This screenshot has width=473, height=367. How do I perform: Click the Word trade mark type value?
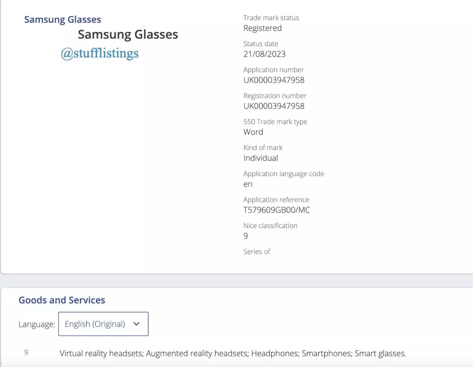253,132
